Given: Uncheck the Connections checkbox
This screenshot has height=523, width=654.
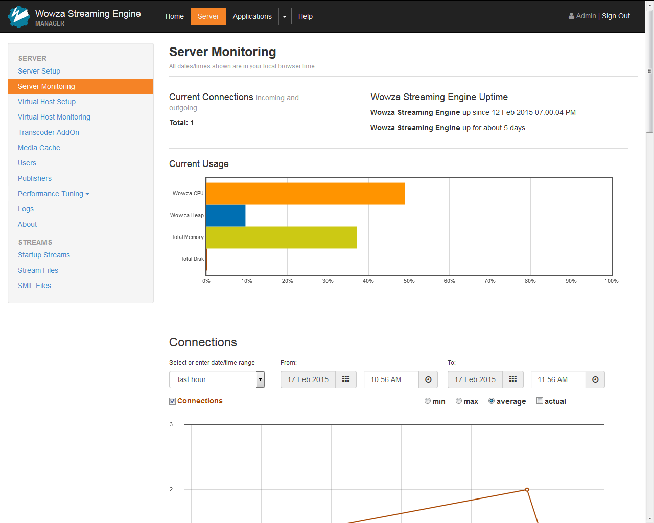Looking at the screenshot, I should pos(173,401).
